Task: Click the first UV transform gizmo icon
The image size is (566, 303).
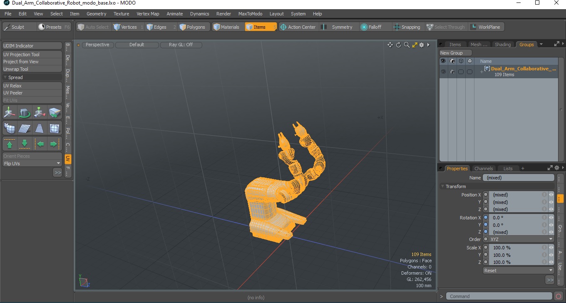Action: 10,112
